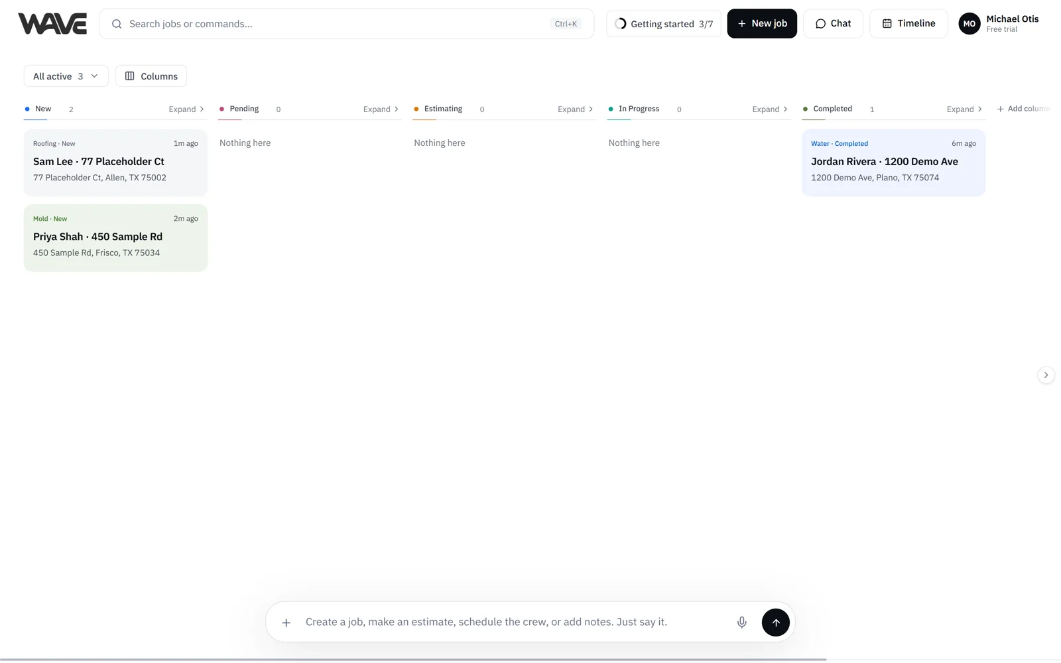
Task: Click the 6m ago timestamp
Action: (x=964, y=143)
